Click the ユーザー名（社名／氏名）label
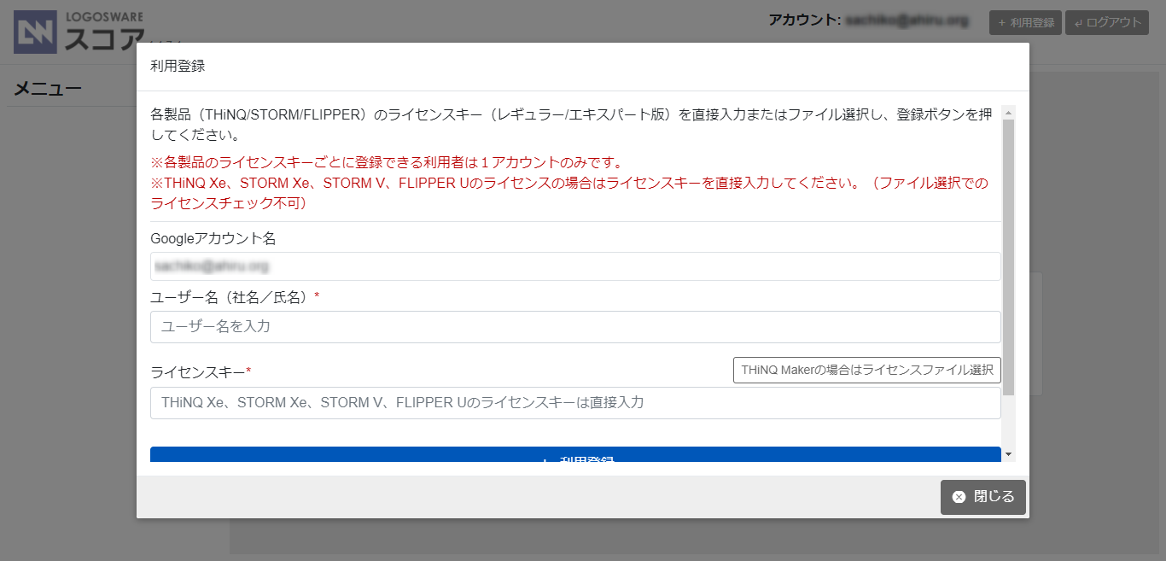The height and width of the screenshot is (561, 1166). 230,296
